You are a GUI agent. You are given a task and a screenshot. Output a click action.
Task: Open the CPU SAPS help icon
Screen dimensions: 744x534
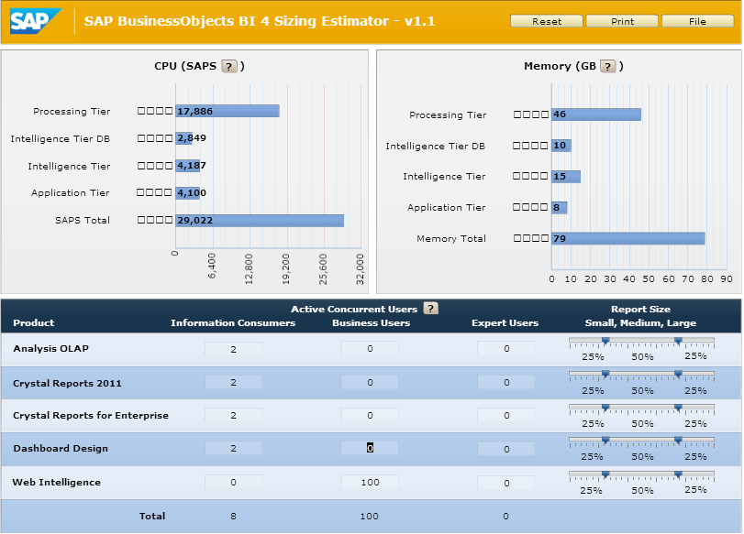(229, 66)
